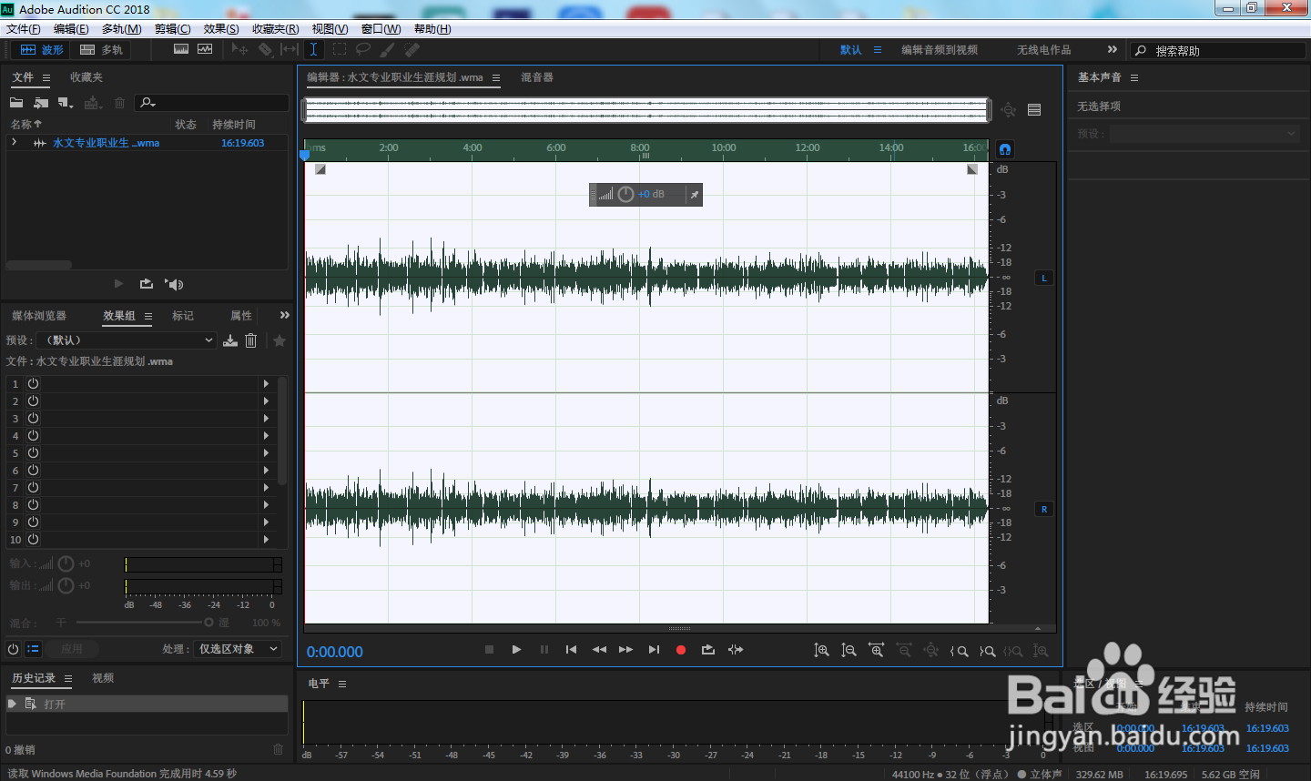Viewport: 1311px width, 781px height.
Task: Open the workspace overflow chevron (>>)
Action: 1112,50
